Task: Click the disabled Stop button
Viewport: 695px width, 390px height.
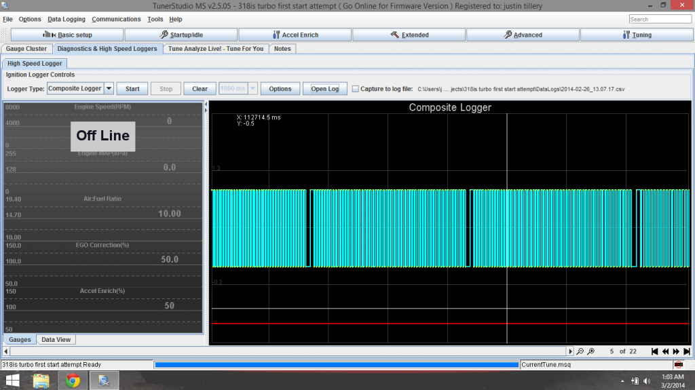Action: [x=166, y=89]
